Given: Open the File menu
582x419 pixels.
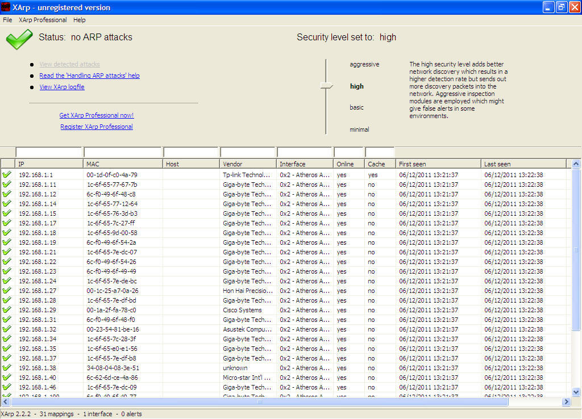Looking at the screenshot, I should click(7, 20).
